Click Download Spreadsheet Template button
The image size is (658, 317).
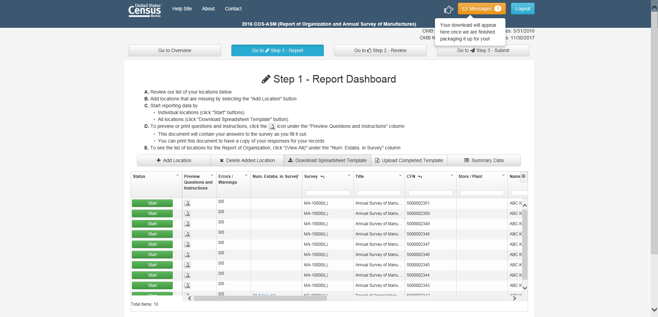pyautogui.click(x=327, y=160)
